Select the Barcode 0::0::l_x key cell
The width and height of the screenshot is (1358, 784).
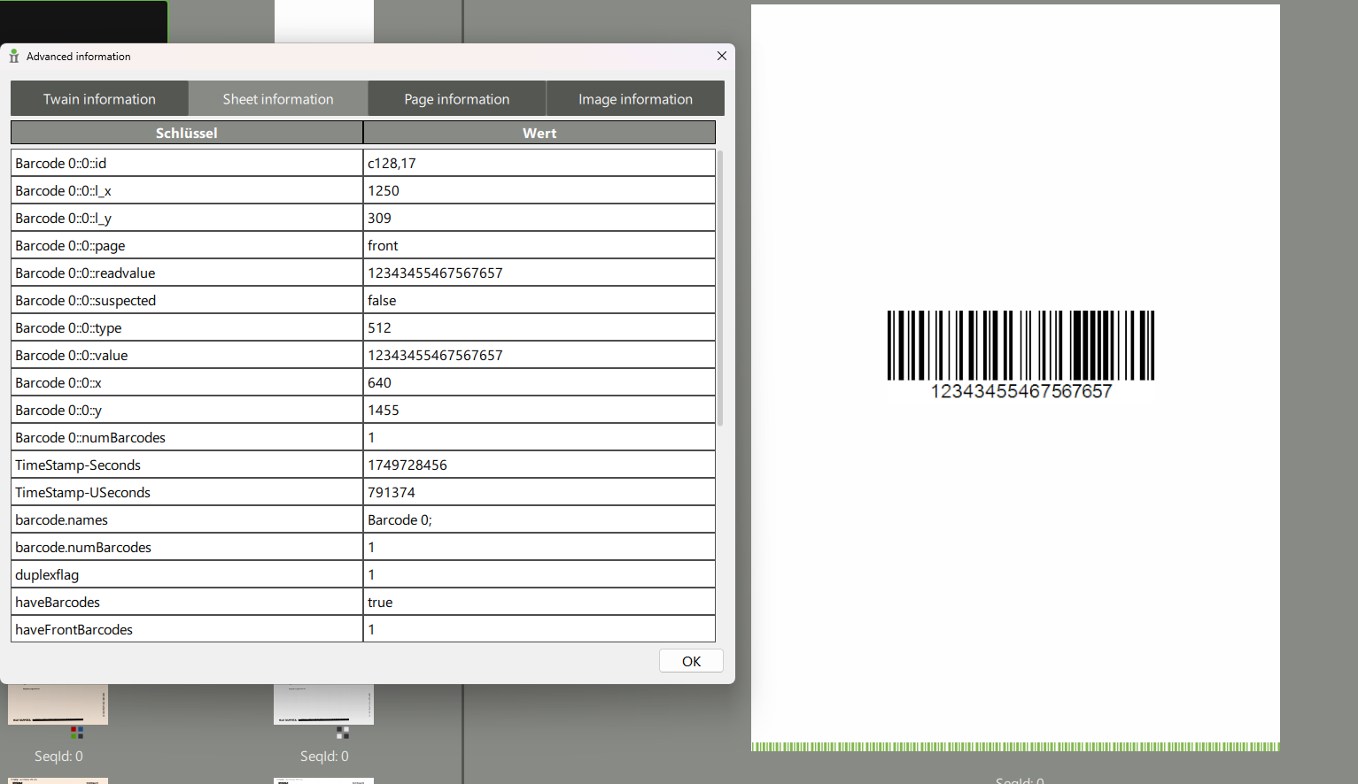pyautogui.click(x=187, y=190)
